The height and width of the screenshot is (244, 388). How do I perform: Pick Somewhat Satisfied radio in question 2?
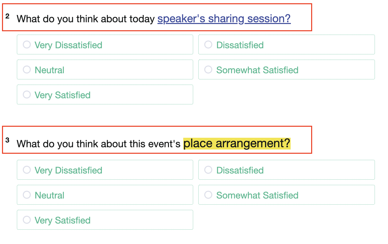[208, 70]
